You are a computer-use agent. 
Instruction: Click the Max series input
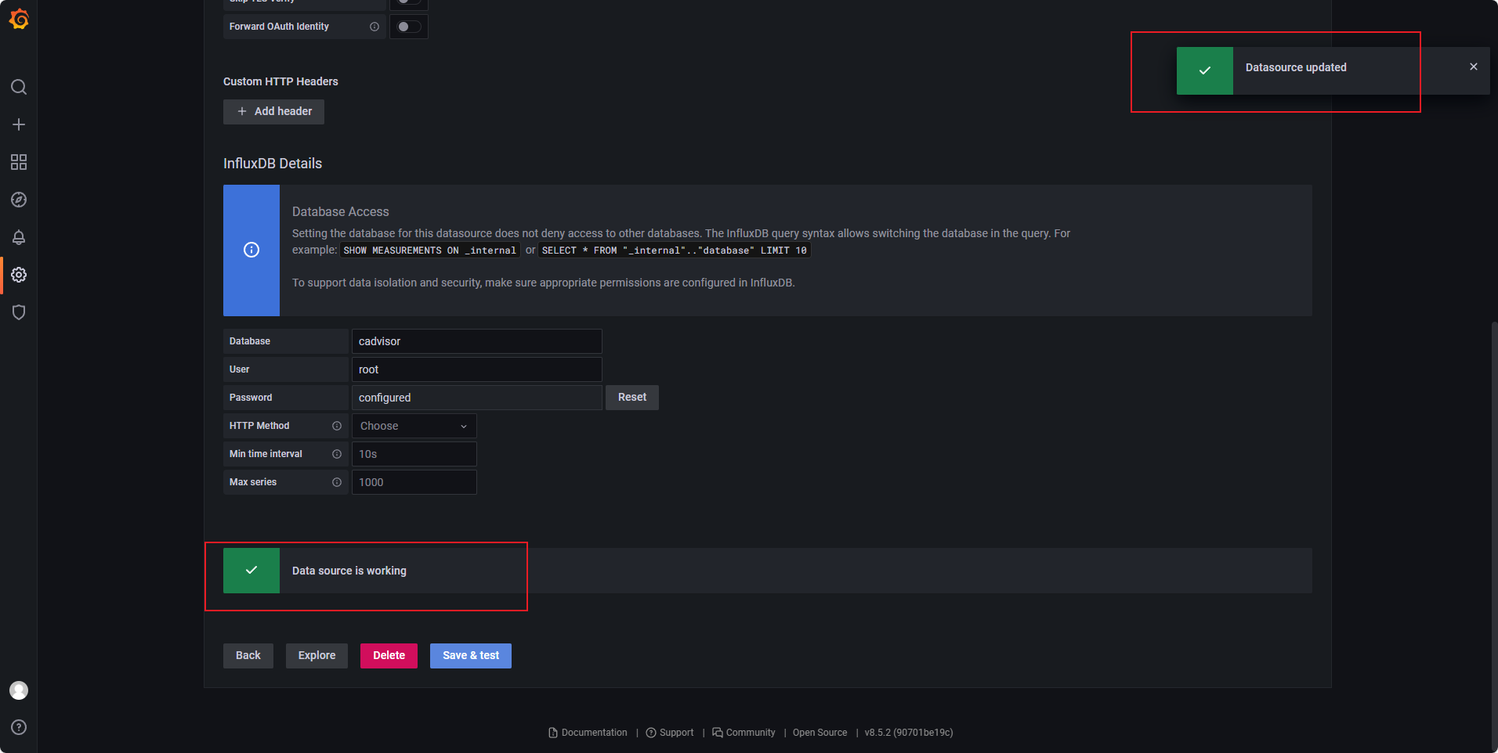[414, 482]
